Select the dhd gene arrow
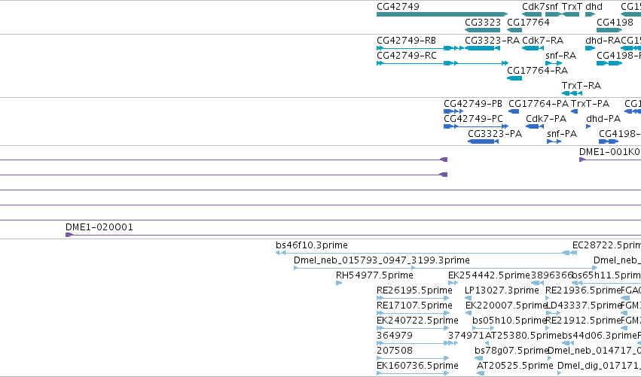The height and width of the screenshot is (377, 641). 590,14
